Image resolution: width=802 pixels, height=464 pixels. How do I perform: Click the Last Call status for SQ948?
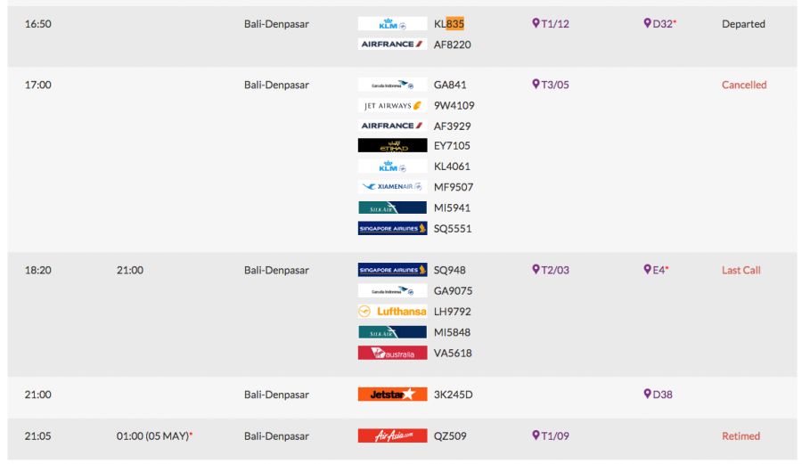741,270
